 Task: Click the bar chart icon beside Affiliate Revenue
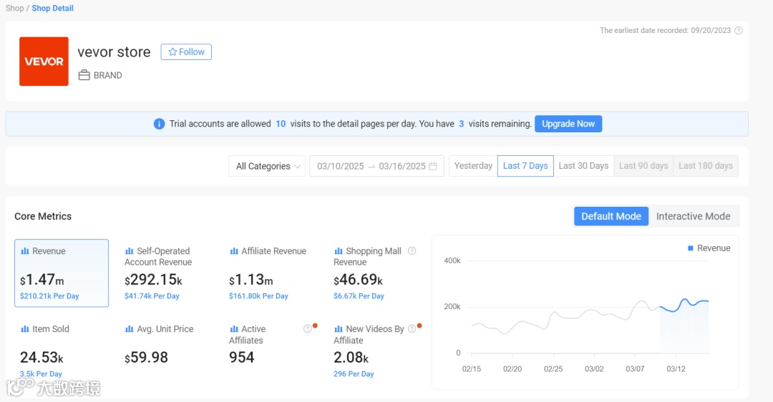point(233,251)
